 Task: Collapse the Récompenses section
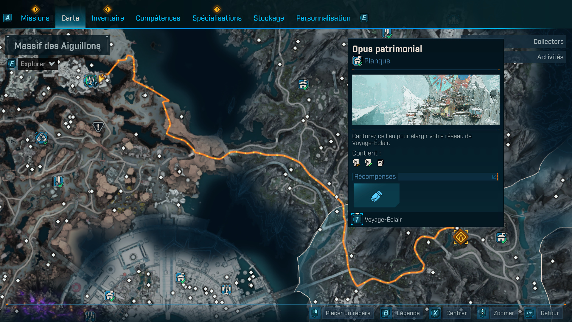coord(494,177)
